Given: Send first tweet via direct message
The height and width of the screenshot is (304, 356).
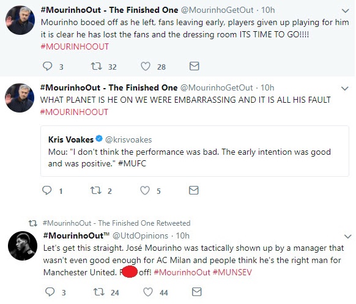Looking at the screenshot, I should point(195,66).
